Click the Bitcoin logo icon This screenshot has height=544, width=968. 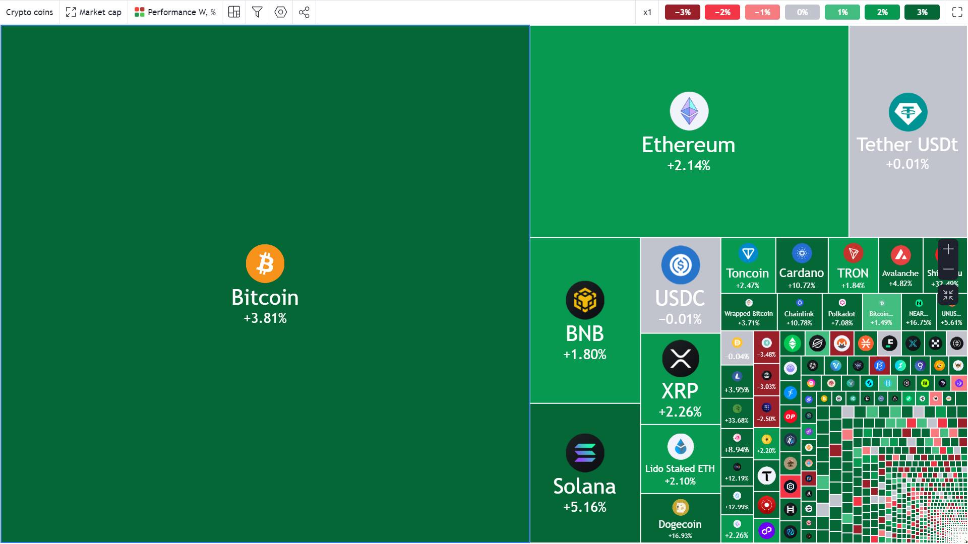pos(265,263)
